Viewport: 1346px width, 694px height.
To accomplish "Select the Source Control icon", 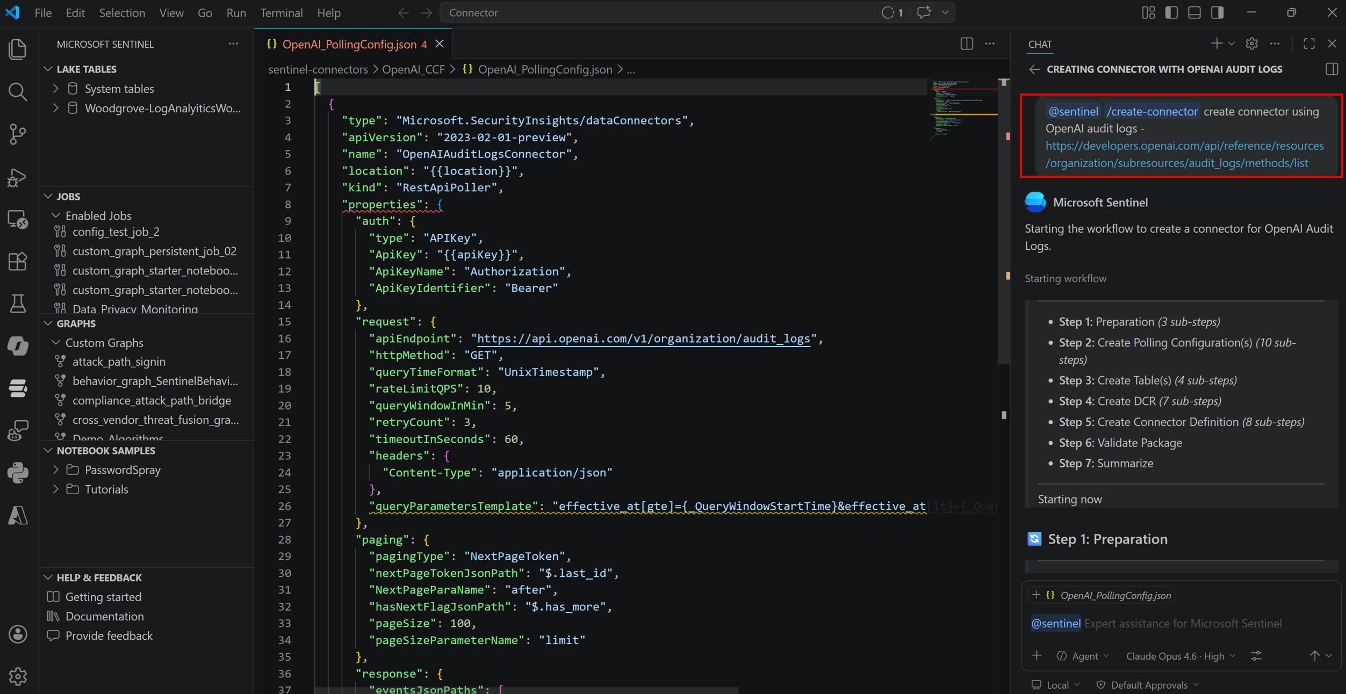I will pos(18,134).
